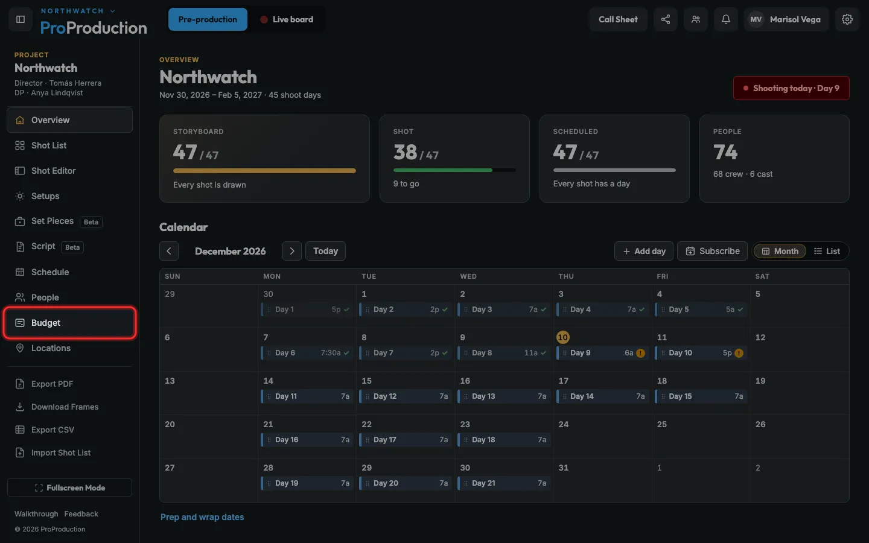Open the Day 7 calendar event
This screenshot has width=869, height=543.
tap(405, 353)
